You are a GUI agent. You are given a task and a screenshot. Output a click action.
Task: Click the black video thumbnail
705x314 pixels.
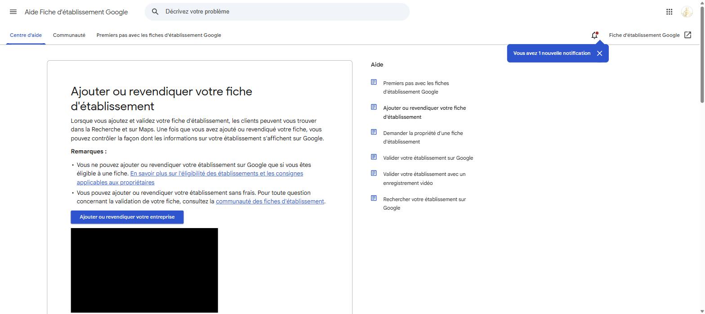pyautogui.click(x=144, y=270)
